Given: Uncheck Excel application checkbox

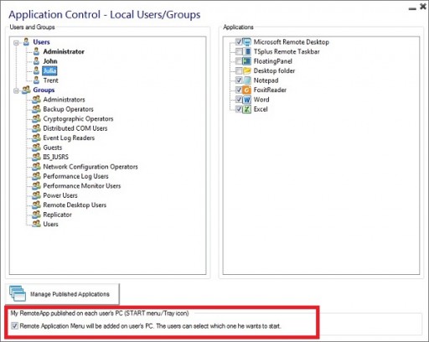Looking at the screenshot, I should (239, 109).
